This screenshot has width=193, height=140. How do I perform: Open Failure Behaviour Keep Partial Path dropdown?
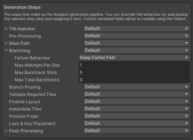point(134,58)
